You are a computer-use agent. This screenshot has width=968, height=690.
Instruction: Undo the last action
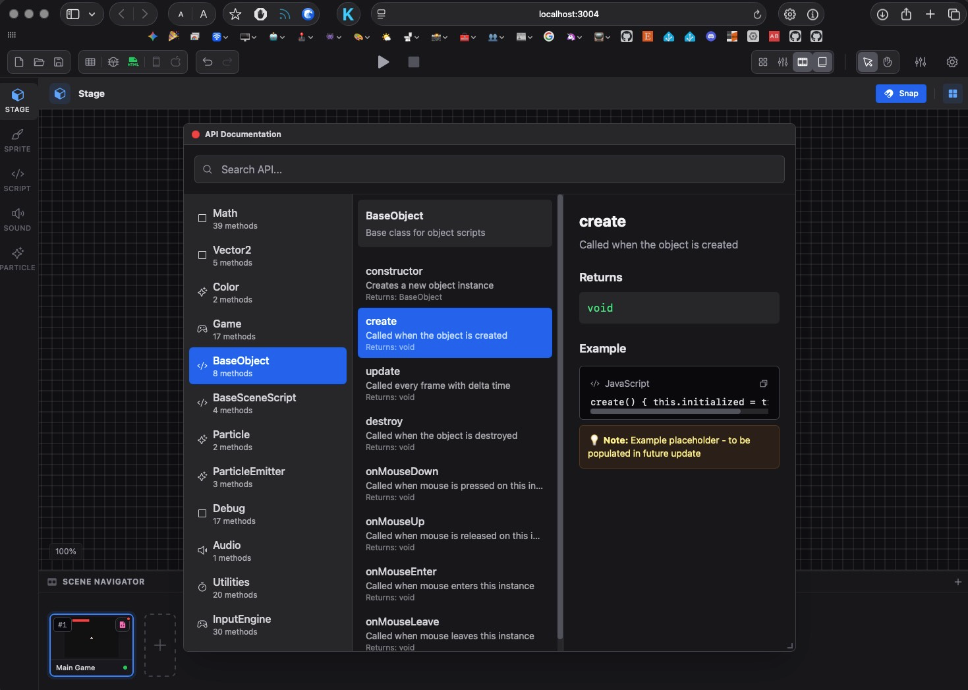(208, 62)
